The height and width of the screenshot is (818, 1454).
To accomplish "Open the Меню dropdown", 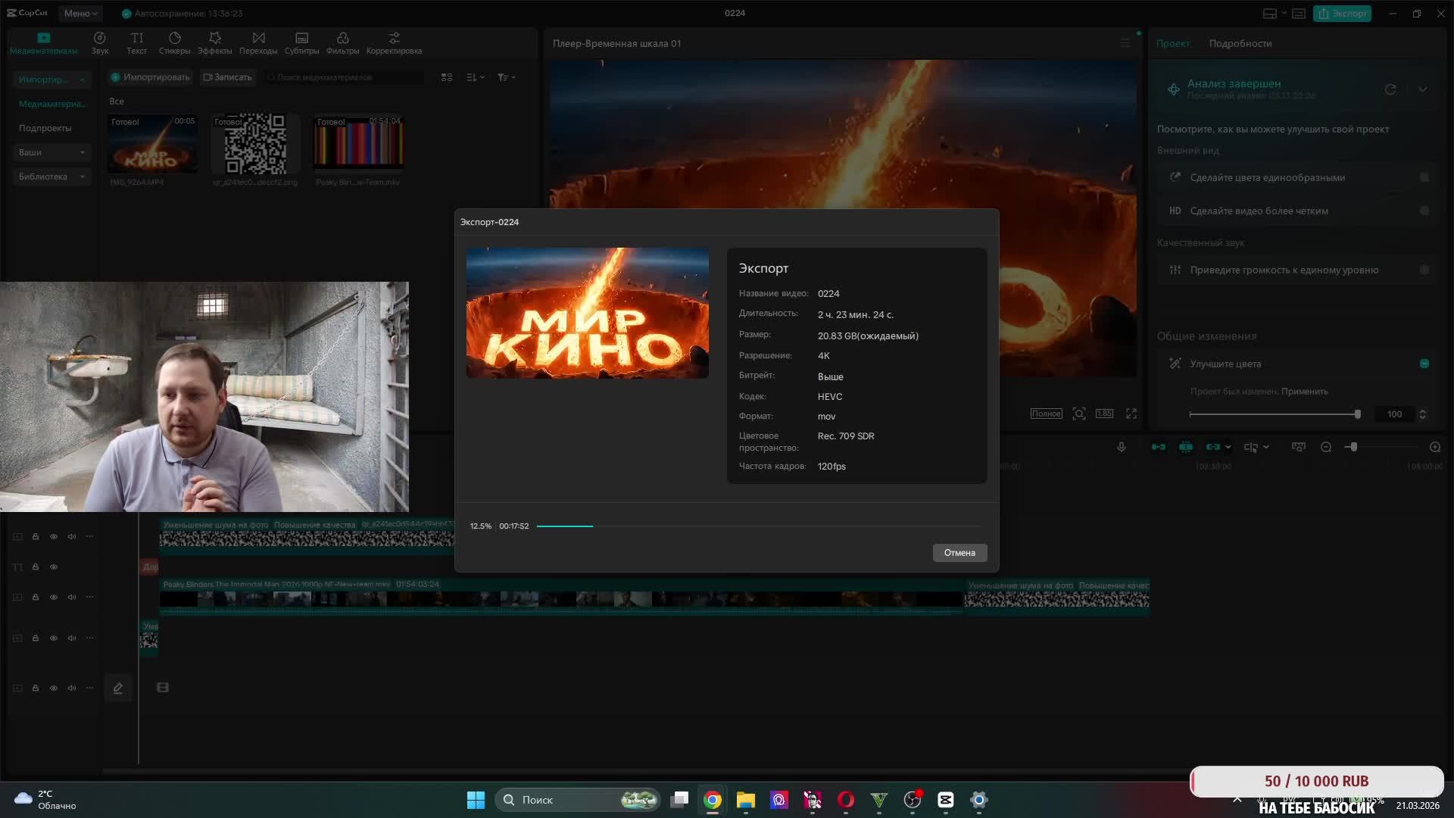I will pyautogui.click(x=80, y=13).
